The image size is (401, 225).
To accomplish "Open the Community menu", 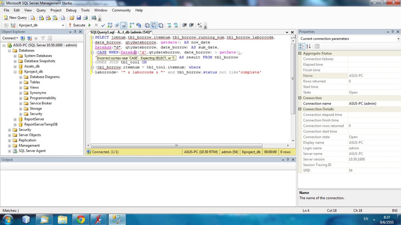I will (121, 10).
